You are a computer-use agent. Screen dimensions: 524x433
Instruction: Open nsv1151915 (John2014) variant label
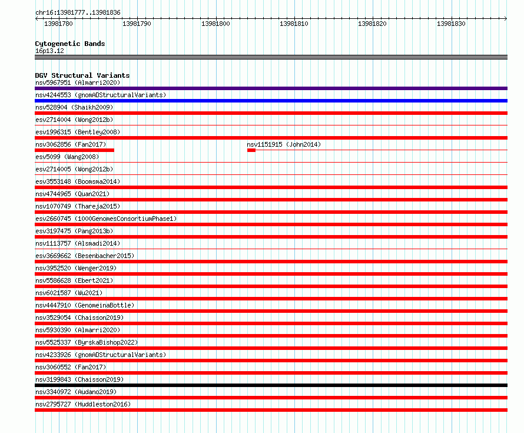(x=284, y=144)
